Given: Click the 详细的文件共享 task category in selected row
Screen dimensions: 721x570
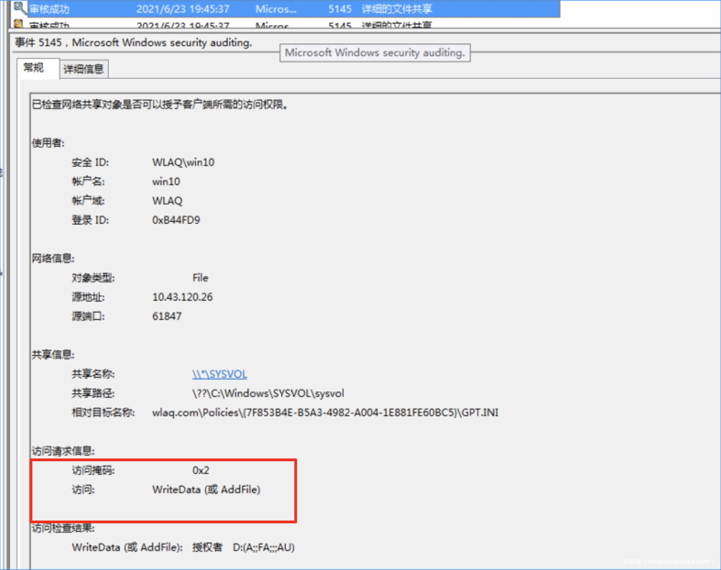Looking at the screenshot, I should (x=397, y=9).
